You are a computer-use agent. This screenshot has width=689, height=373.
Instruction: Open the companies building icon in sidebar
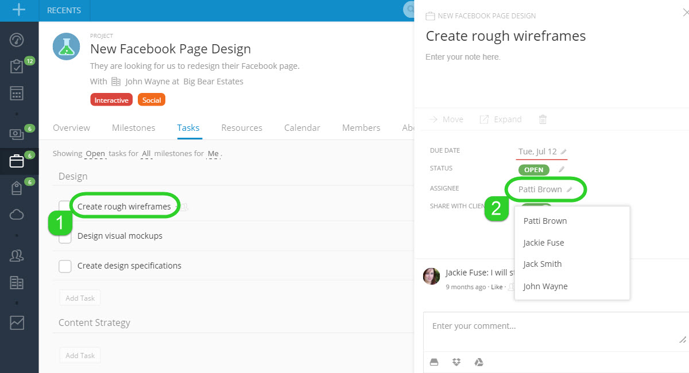[x=17, y=282]
